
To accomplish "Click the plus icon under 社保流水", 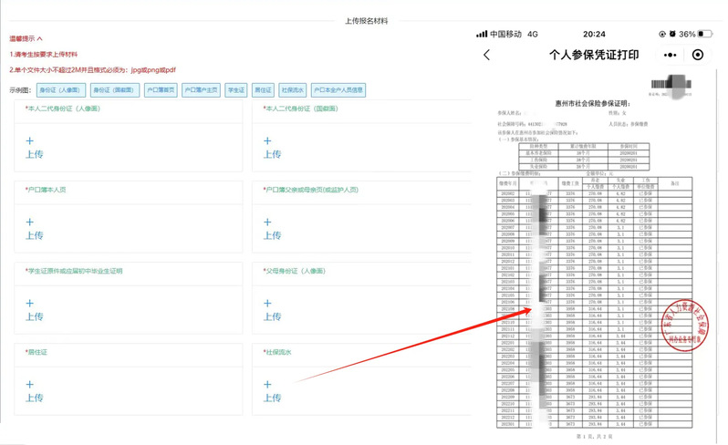I will point(267,384).
